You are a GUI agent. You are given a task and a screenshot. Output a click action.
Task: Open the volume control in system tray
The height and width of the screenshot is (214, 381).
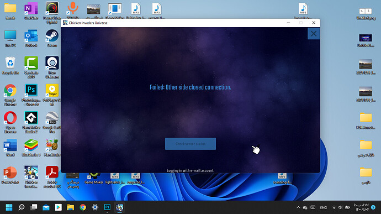(x=340, y=207)
